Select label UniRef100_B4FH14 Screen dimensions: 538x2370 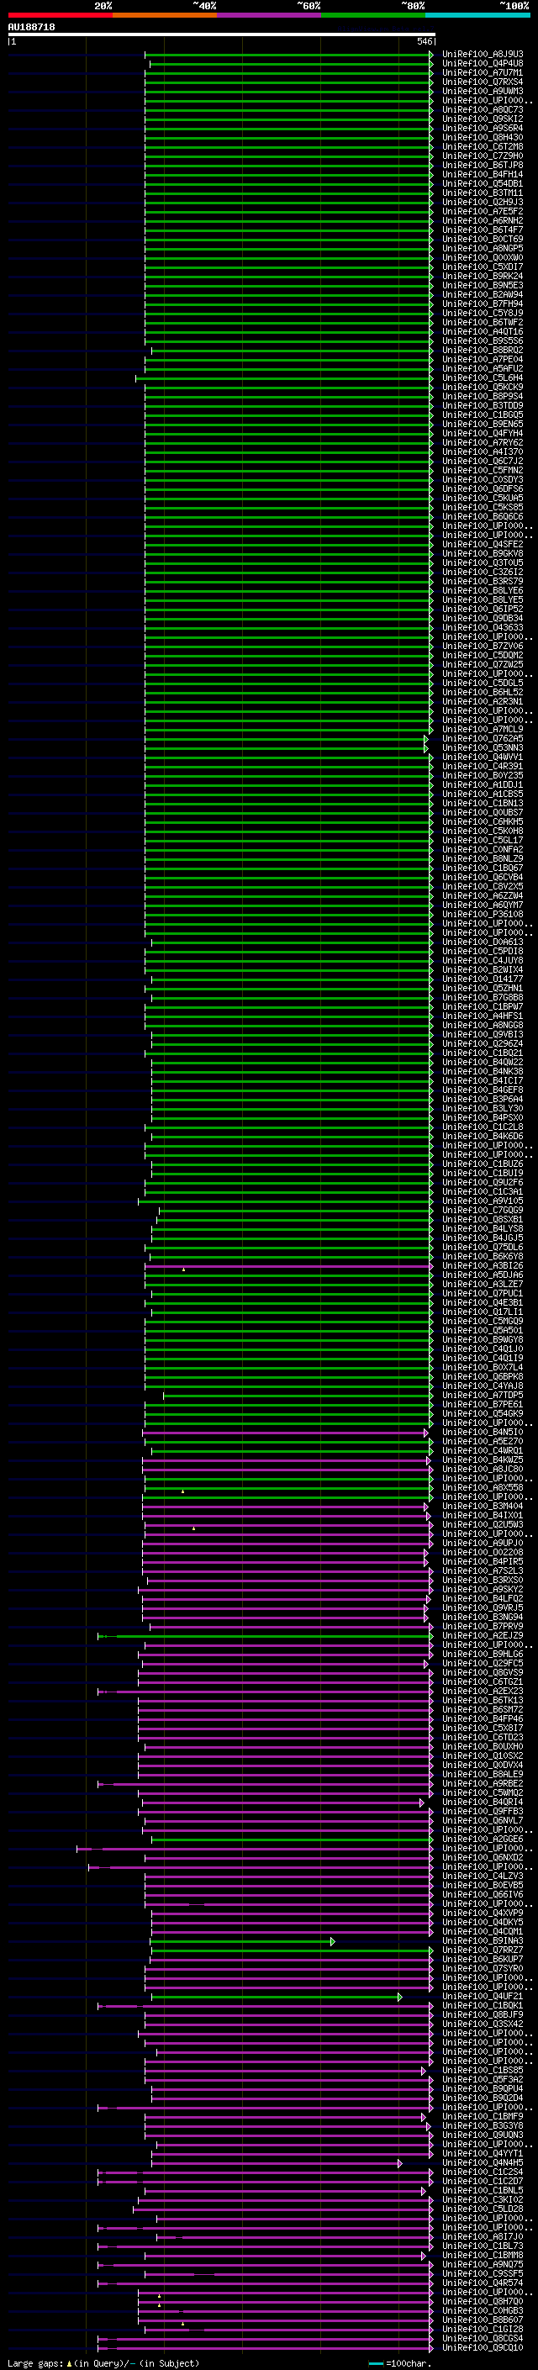(x=483, y=174)
